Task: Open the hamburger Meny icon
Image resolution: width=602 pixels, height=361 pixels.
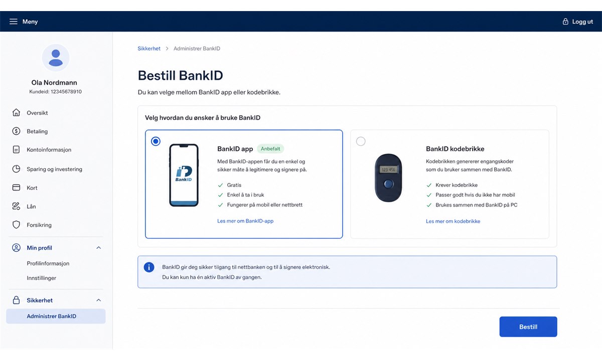Action: coord(14,22)
